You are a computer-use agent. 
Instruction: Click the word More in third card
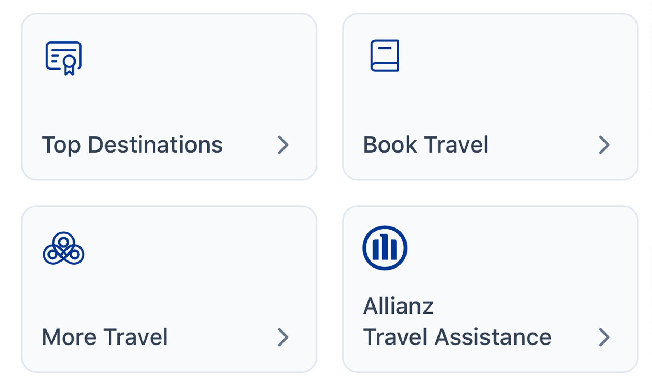(x=69, y=337)
